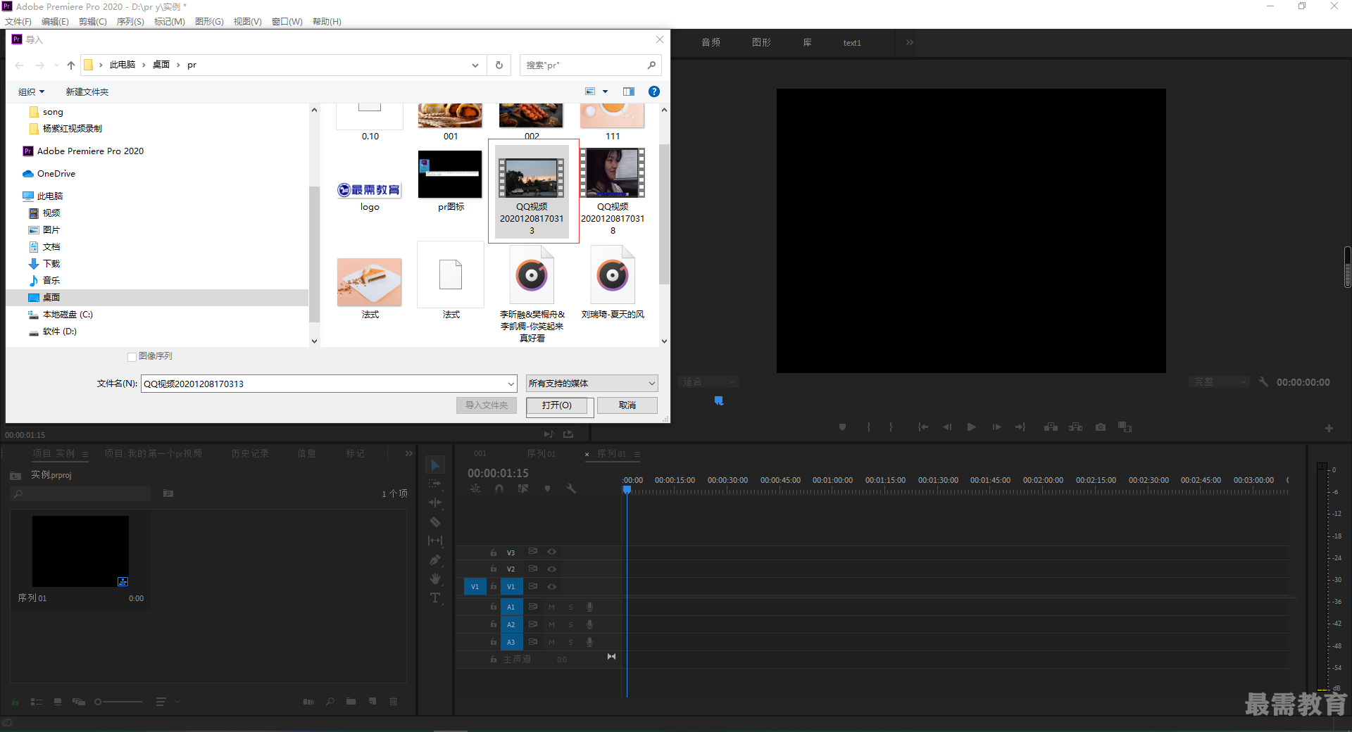Go to Out point in Program monitor
Image resolution: width=1352 pixels, height=732 pixels.
1020,427
